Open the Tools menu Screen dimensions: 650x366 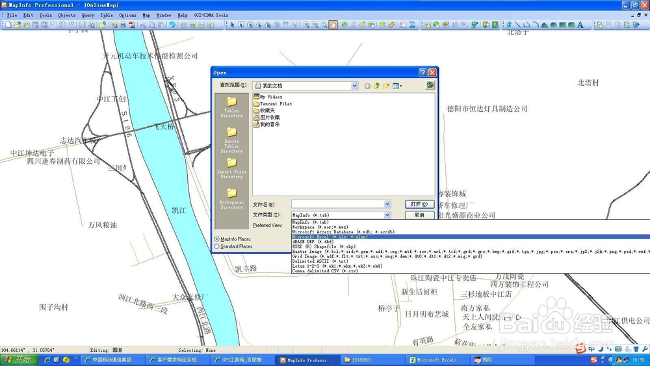45,16
